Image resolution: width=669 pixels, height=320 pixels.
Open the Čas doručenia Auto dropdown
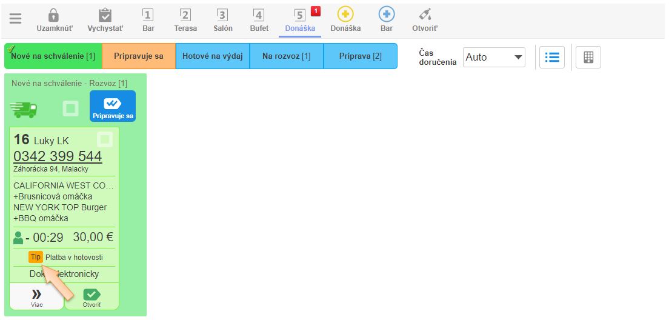[494, 58]
